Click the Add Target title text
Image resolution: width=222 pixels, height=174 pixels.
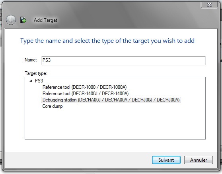[x=45, y=20]
